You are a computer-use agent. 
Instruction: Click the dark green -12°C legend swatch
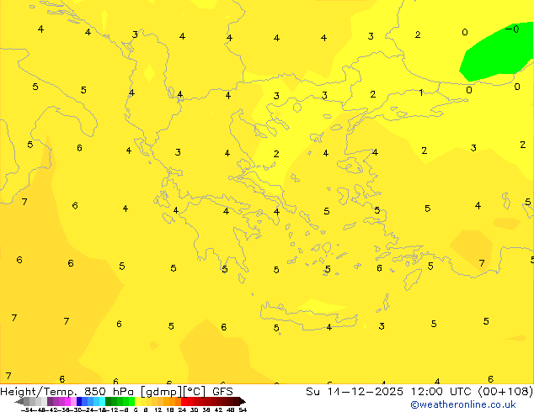click(109, 401)
